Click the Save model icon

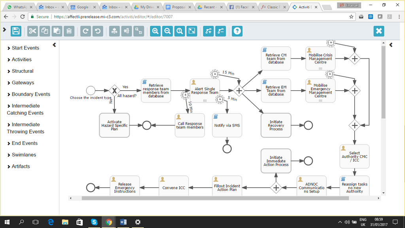point(16,31)
